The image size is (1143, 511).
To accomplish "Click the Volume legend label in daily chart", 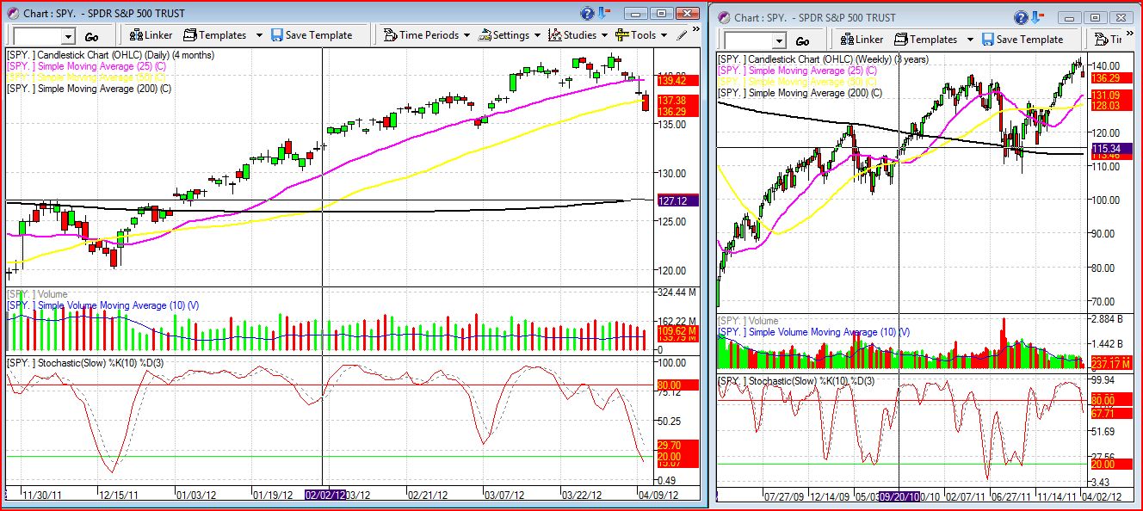I will (37, 294).
